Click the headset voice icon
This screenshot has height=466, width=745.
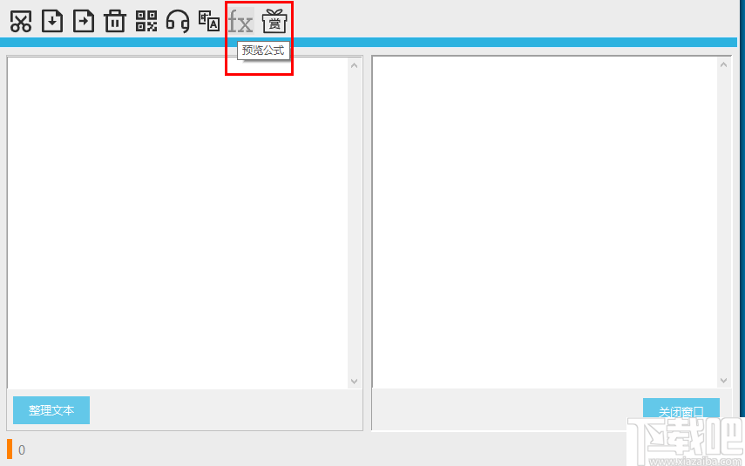pyautogui.click(x=178, y=22)
